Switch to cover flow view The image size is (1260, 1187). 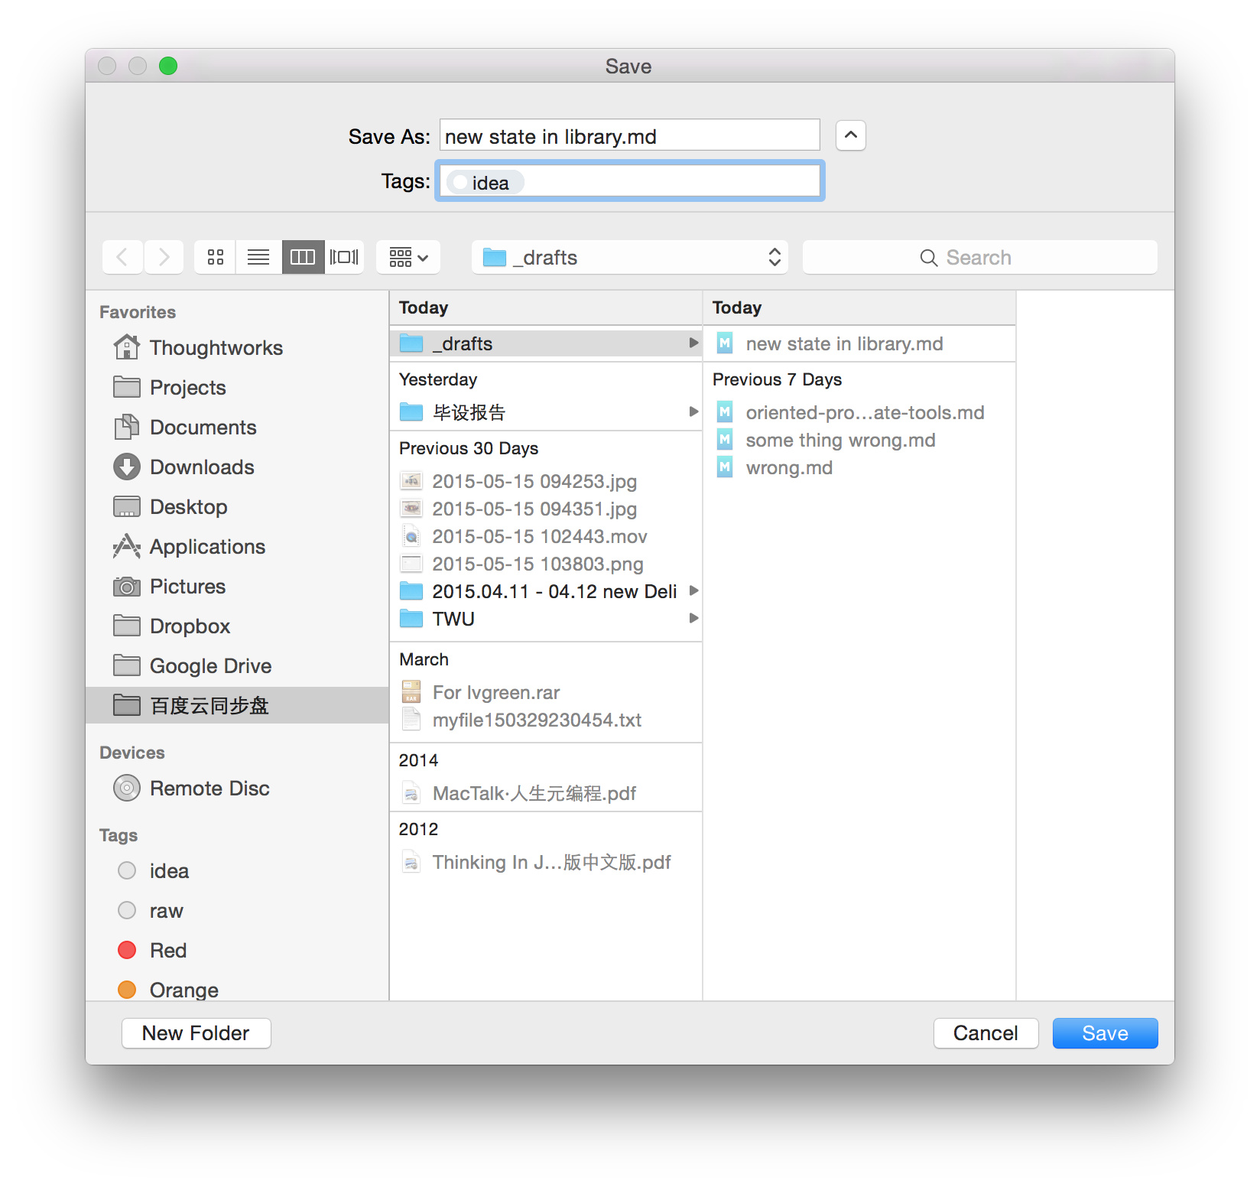point(345,257)
